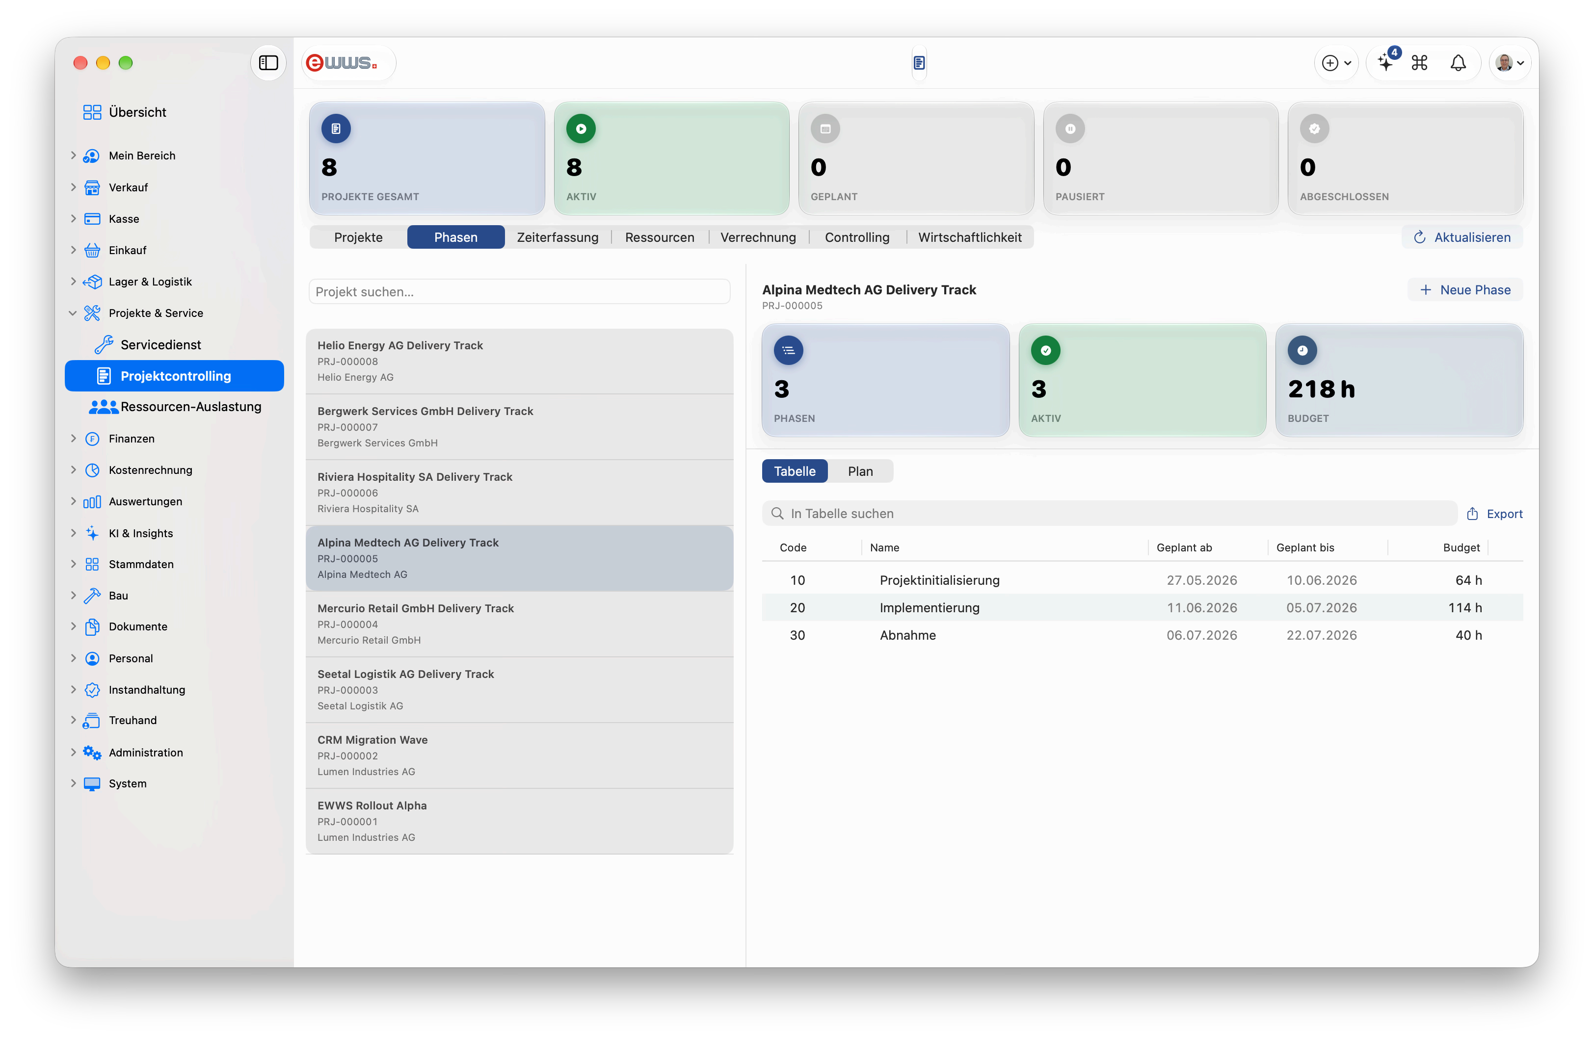Switch to the Projekte tab
The image size is (1594, 1040).
point(358,237)
